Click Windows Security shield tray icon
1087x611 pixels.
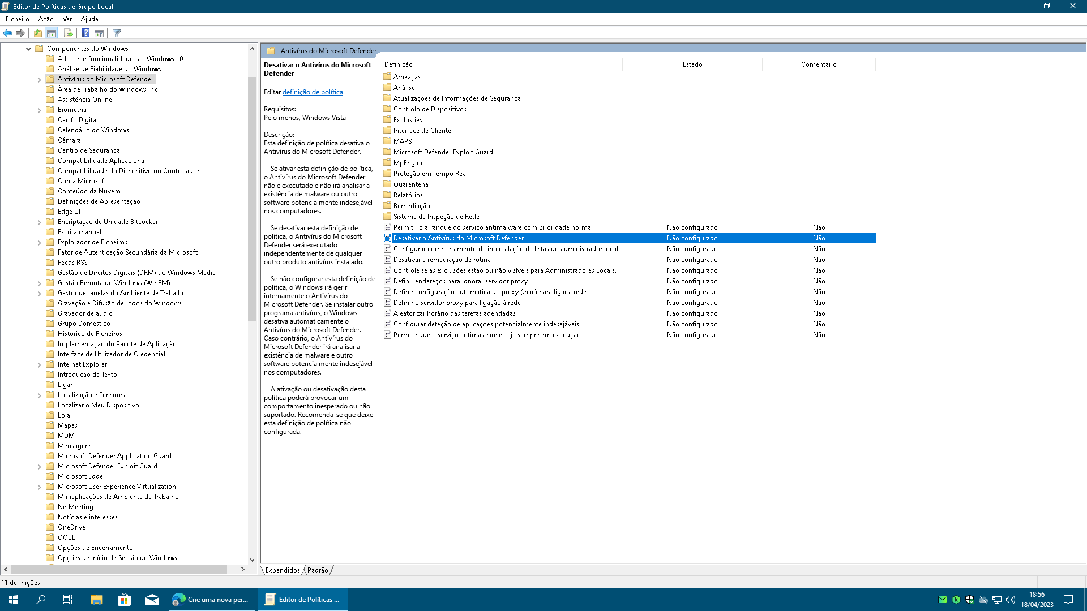[x=970, y=600]
